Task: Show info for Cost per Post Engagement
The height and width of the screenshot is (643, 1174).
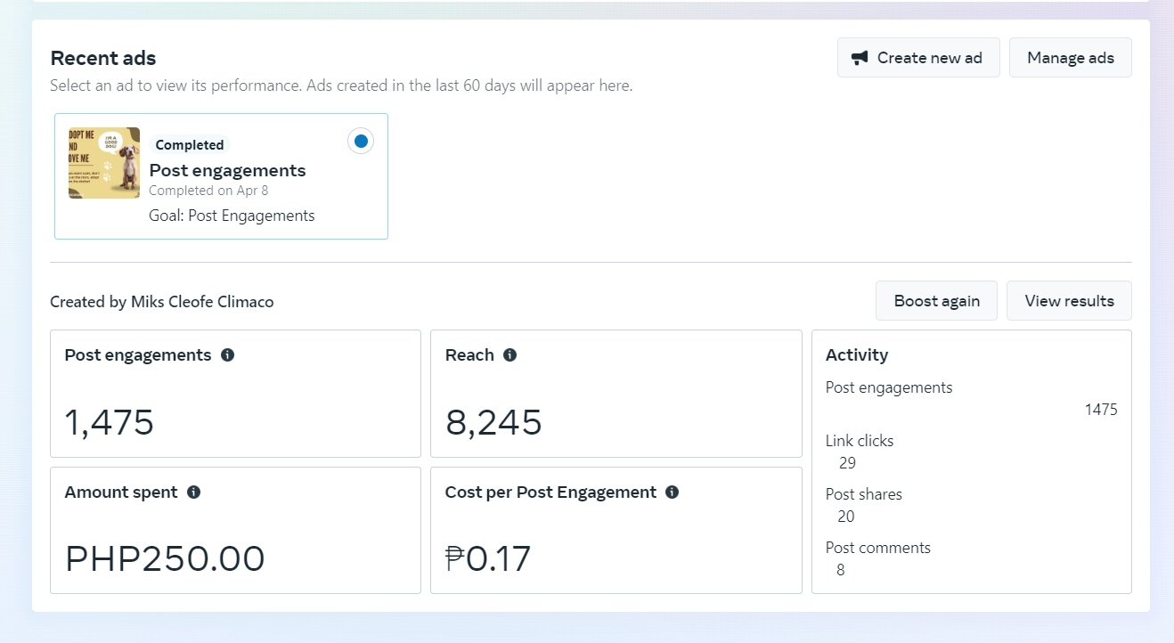Action: [672, 492]
